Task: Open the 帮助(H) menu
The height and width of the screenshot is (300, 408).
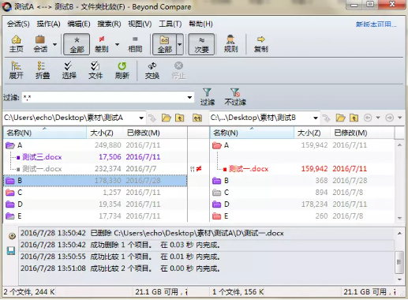Action: pyautogui.click(x=200, y=24)
